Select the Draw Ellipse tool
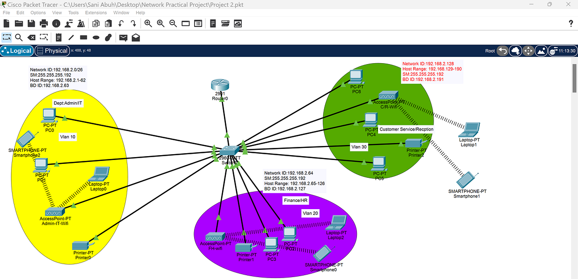Viewport: 578px width, 279px height. 95,37
